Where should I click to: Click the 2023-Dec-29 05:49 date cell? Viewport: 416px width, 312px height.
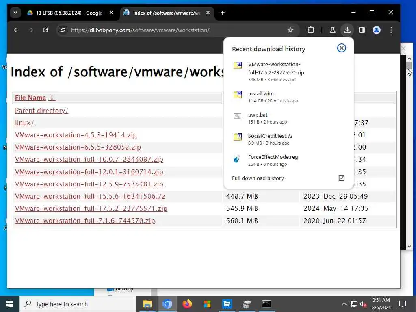pos(336,196)
